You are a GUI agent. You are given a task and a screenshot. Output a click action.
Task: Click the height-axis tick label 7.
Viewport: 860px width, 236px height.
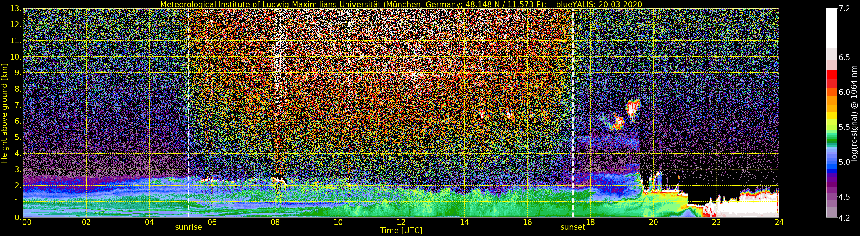(18, 105)
